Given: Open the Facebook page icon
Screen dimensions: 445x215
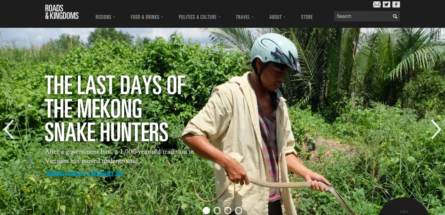Looking at the screenshot, I should pos(396,4).
